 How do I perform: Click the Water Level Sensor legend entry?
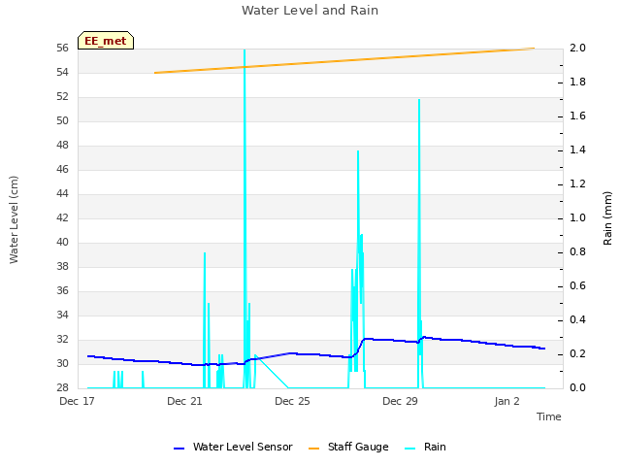click(x=233, y=447)
